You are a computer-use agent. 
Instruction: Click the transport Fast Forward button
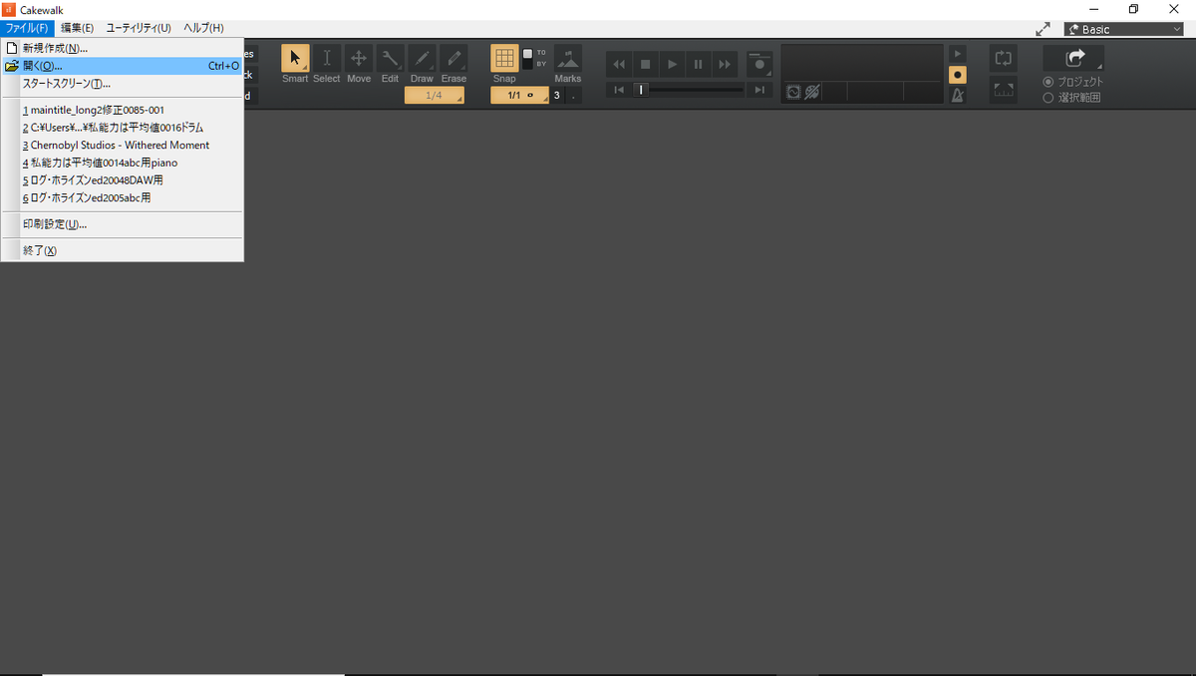726,64
